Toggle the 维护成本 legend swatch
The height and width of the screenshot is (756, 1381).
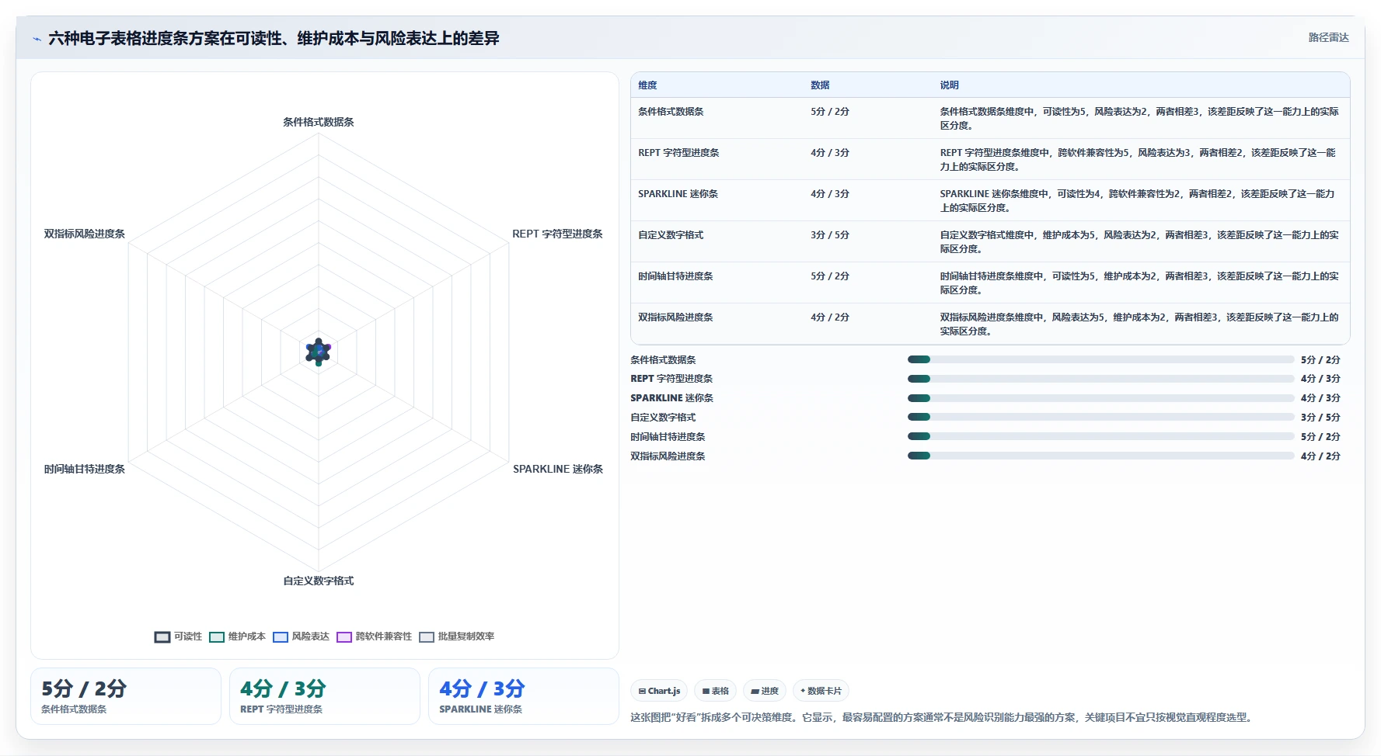click(217, 637)
